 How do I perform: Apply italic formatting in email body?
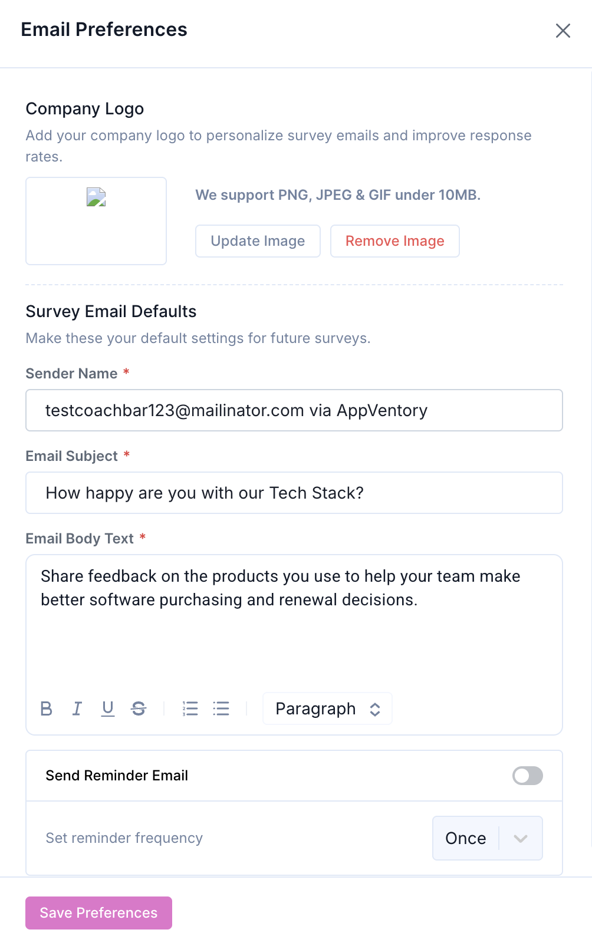click(x=77, y=708)
